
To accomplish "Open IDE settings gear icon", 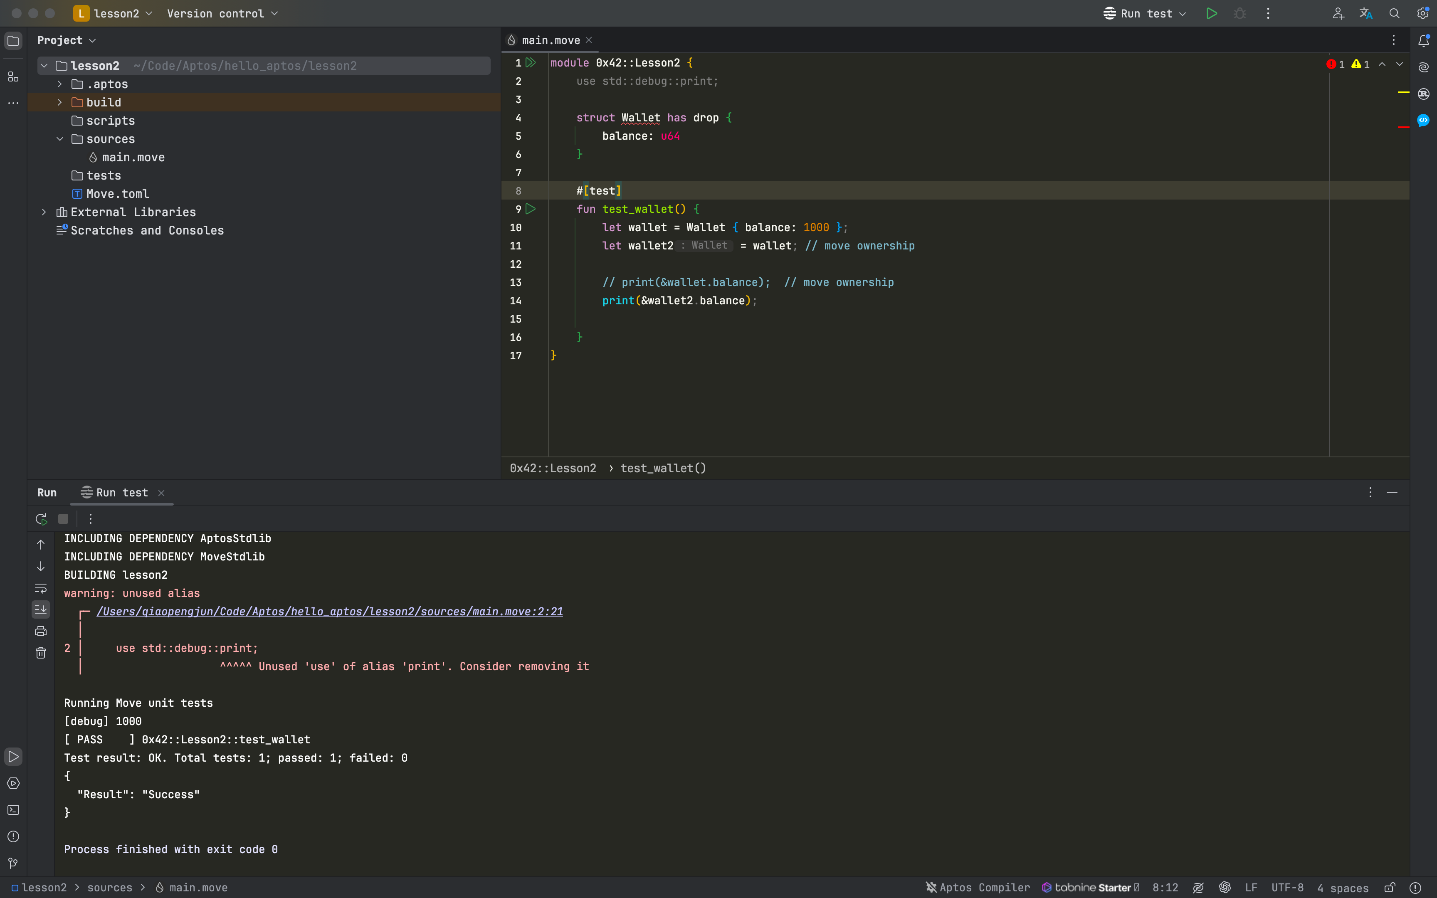I will (1423, 13).
